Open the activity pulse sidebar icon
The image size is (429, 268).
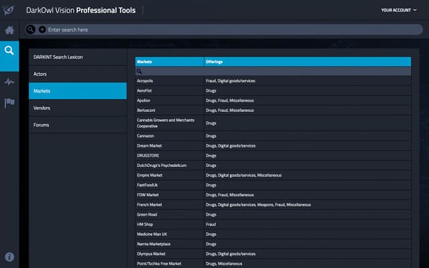pyautogui.click(x=9, y=82)
